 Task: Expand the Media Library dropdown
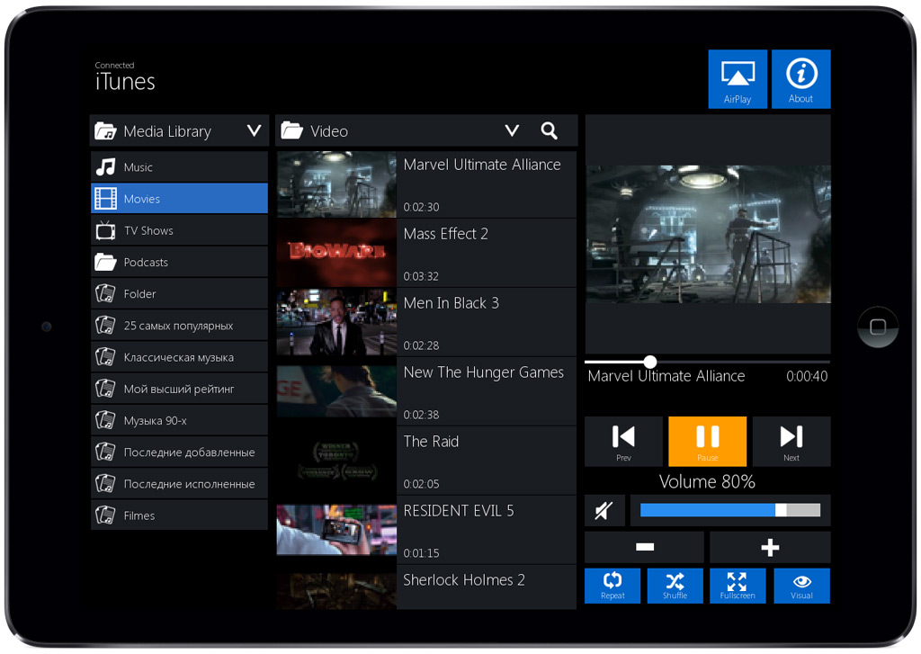pos(254,131)
